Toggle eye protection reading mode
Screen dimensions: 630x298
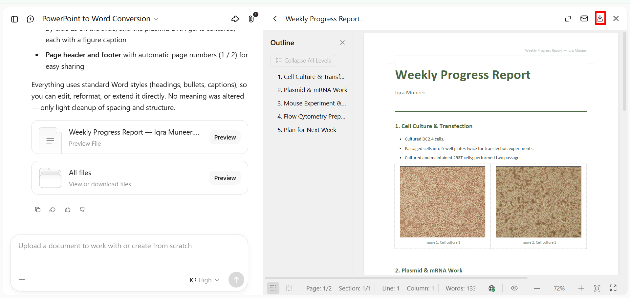pos(514,288)
